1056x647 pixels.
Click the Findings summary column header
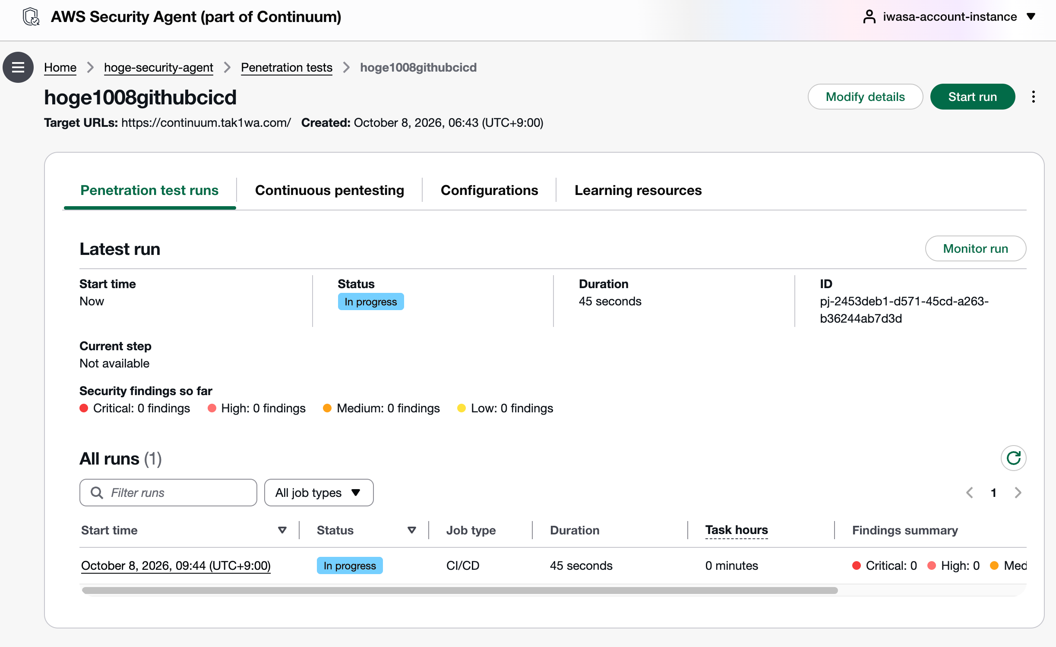click(x=905, y=530)
